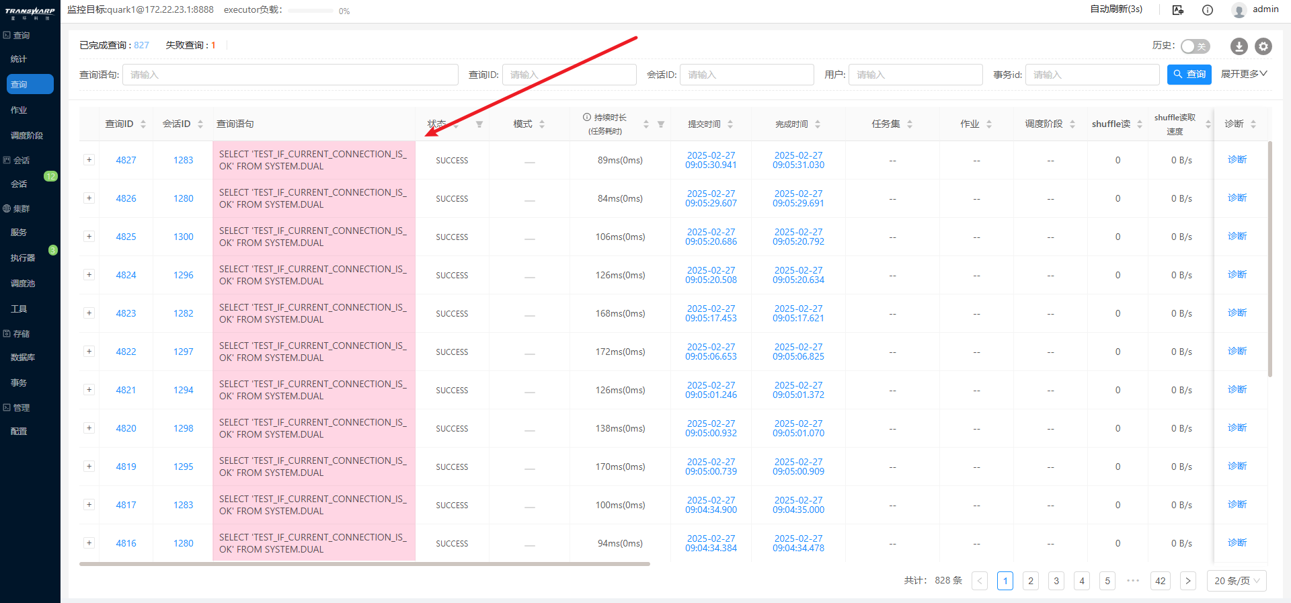
Task: Expand the row for query 4824
Action: [x=89, y=275]
